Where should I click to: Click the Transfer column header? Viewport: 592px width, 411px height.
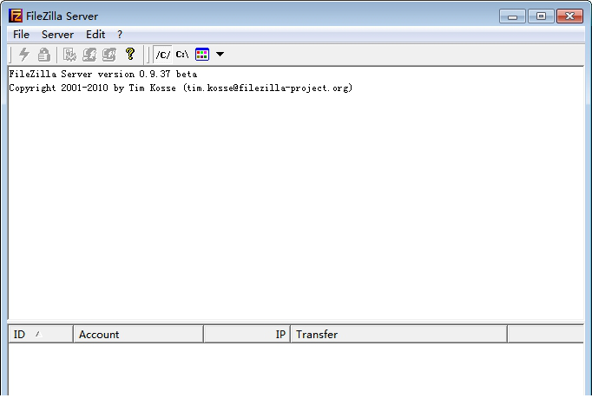point(399,335)
